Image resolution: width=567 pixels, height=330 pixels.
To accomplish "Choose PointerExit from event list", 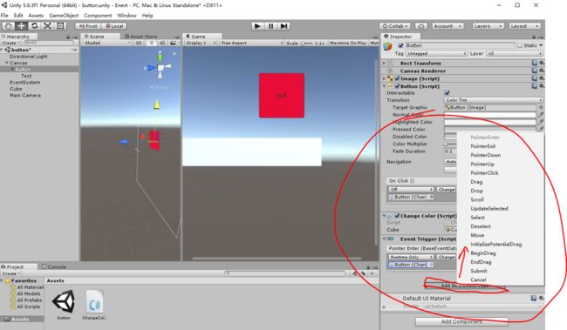I will pos(482,146).
